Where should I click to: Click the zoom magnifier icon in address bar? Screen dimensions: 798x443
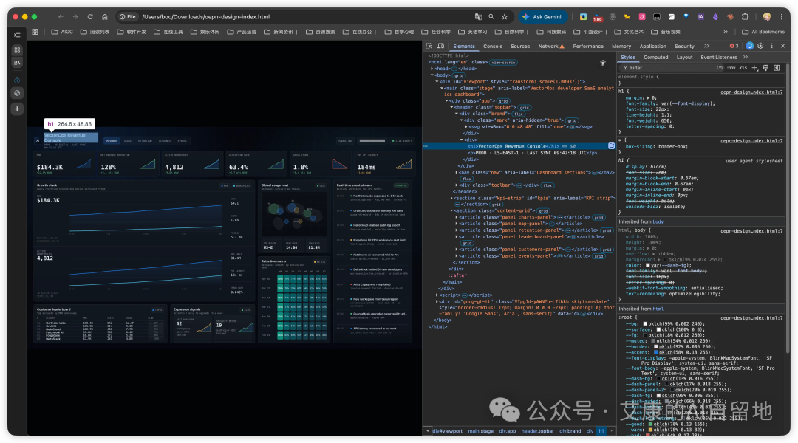pyautogui.click(x=491, y=17)
